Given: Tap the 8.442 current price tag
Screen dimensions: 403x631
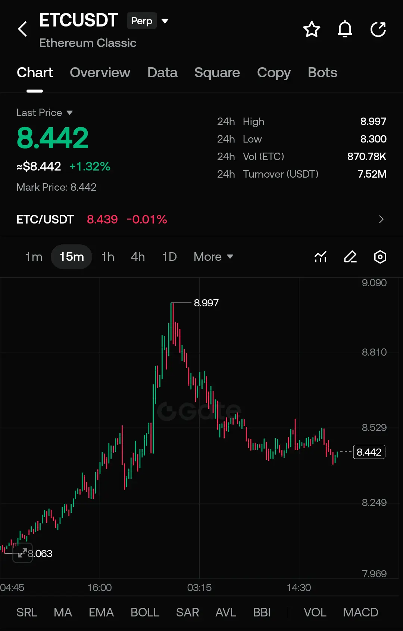Looking at the screenshot, I should click(x=369, y=452).
